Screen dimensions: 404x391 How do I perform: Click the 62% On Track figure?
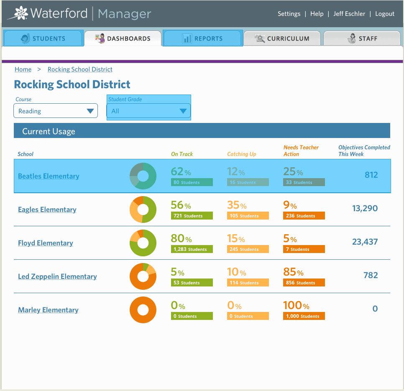click(181, 171)
